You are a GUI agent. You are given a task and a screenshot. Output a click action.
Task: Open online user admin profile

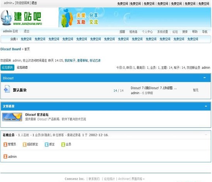(12, 157)
